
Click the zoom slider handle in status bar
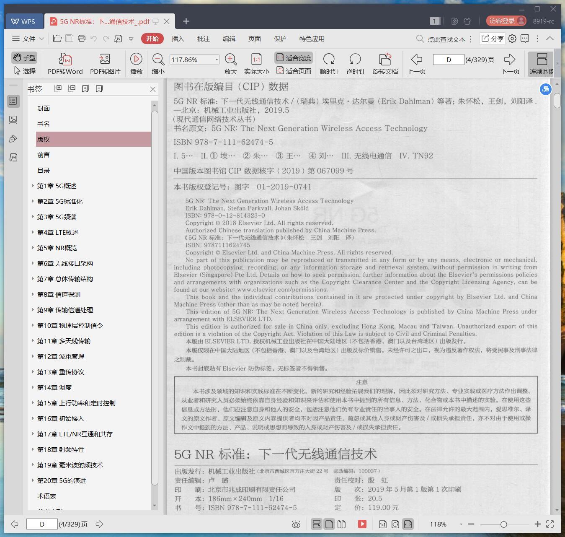tap(503, 524)
